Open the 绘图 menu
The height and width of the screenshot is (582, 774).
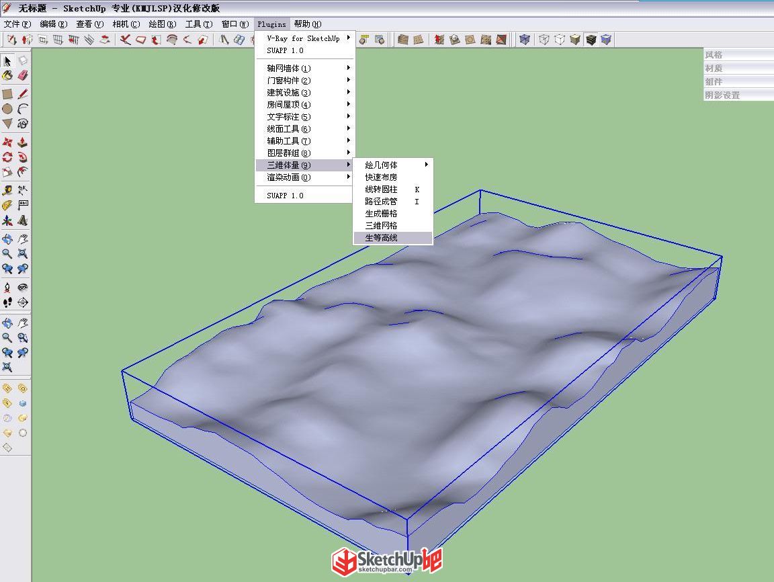coord(162,24)
